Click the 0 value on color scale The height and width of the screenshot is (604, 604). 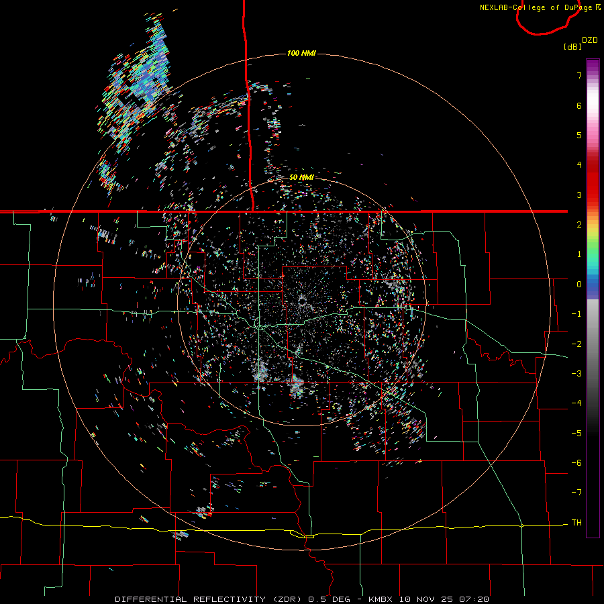(579, 285)
